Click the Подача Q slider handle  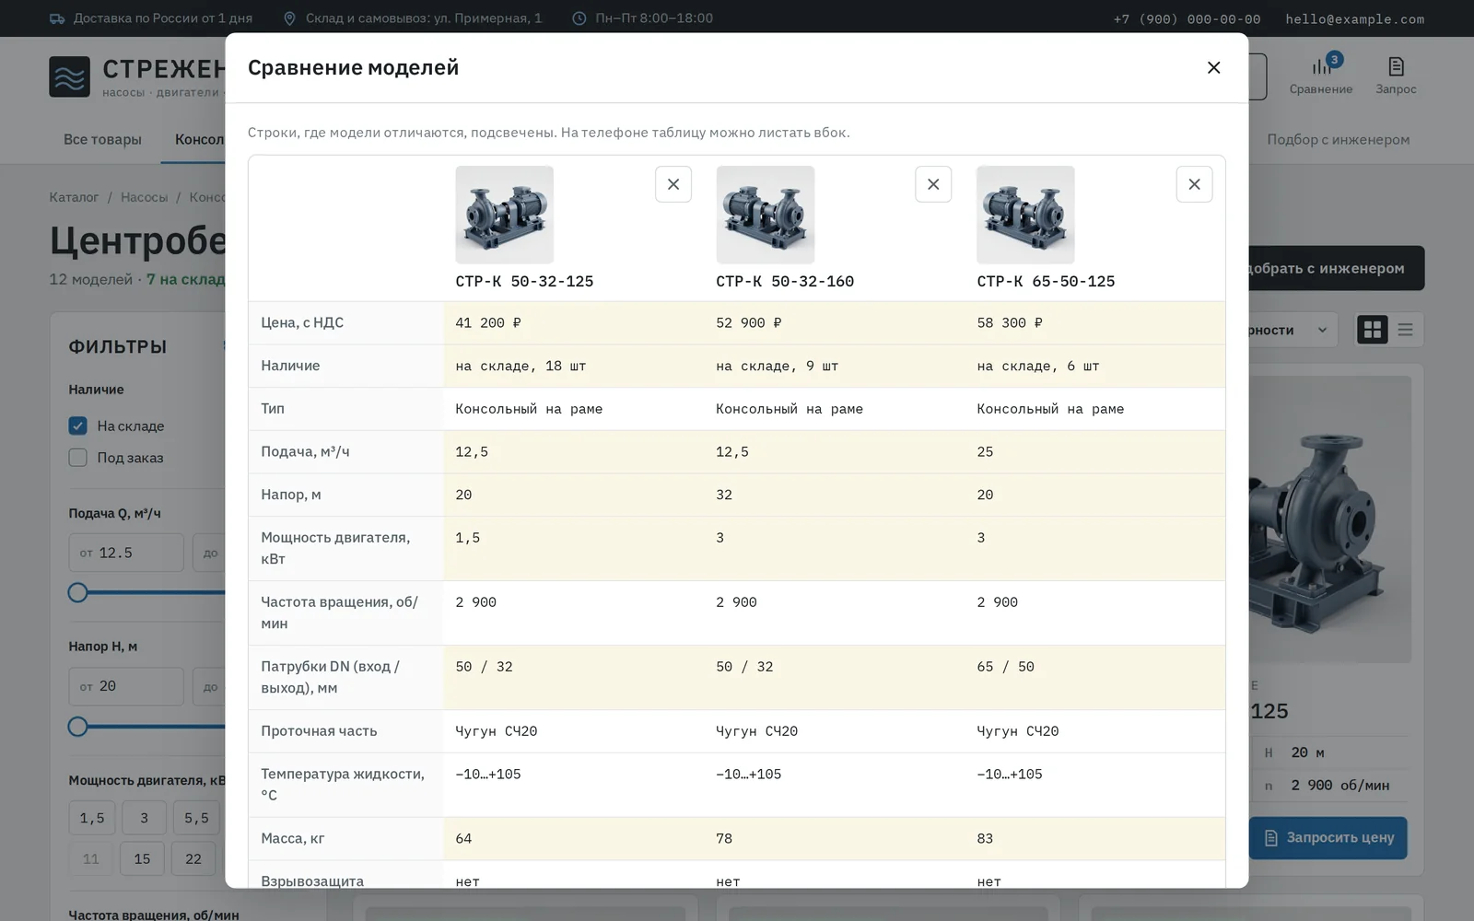(x=78, y=593)
